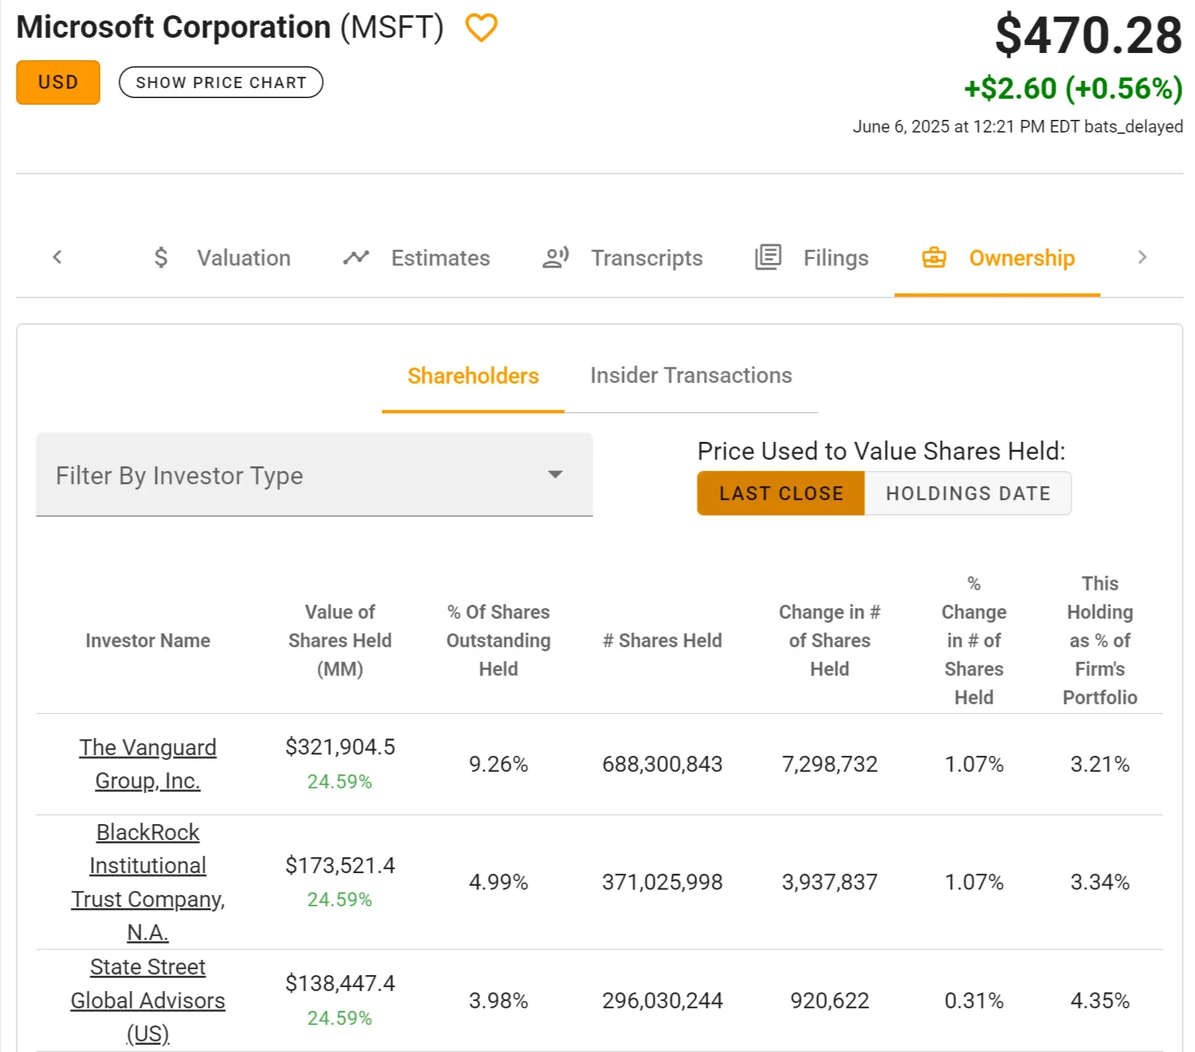Click the 7,298,732 change in shares
The height and width of the screenshot is (1052, 1195).
[x=829, y=764]
